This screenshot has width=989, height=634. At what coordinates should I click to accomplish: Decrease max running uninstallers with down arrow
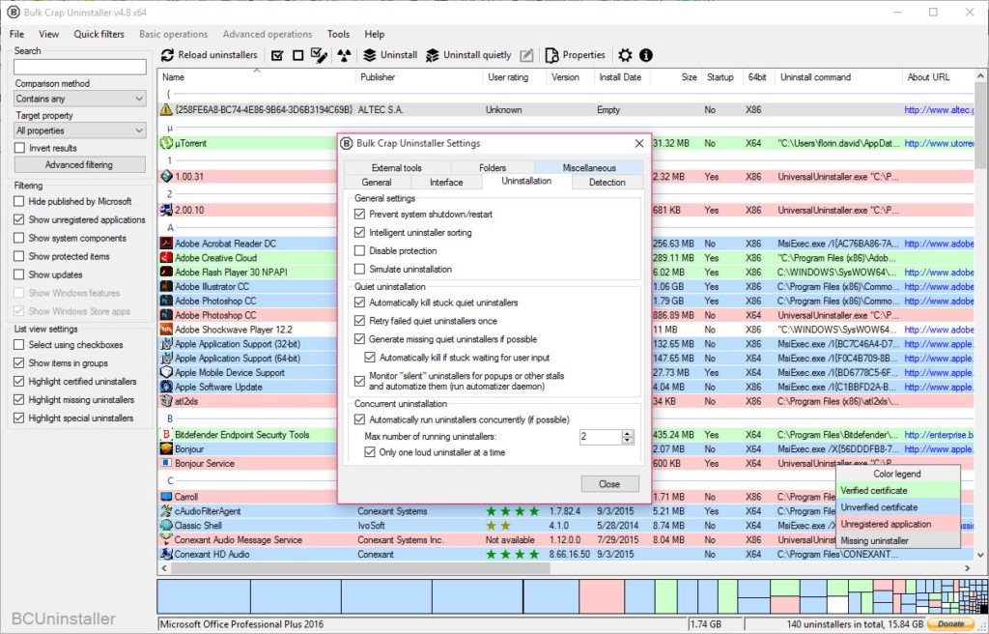tap(627, 440)
